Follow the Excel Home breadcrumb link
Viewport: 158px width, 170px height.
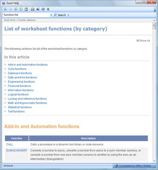(x=10, y=20)
